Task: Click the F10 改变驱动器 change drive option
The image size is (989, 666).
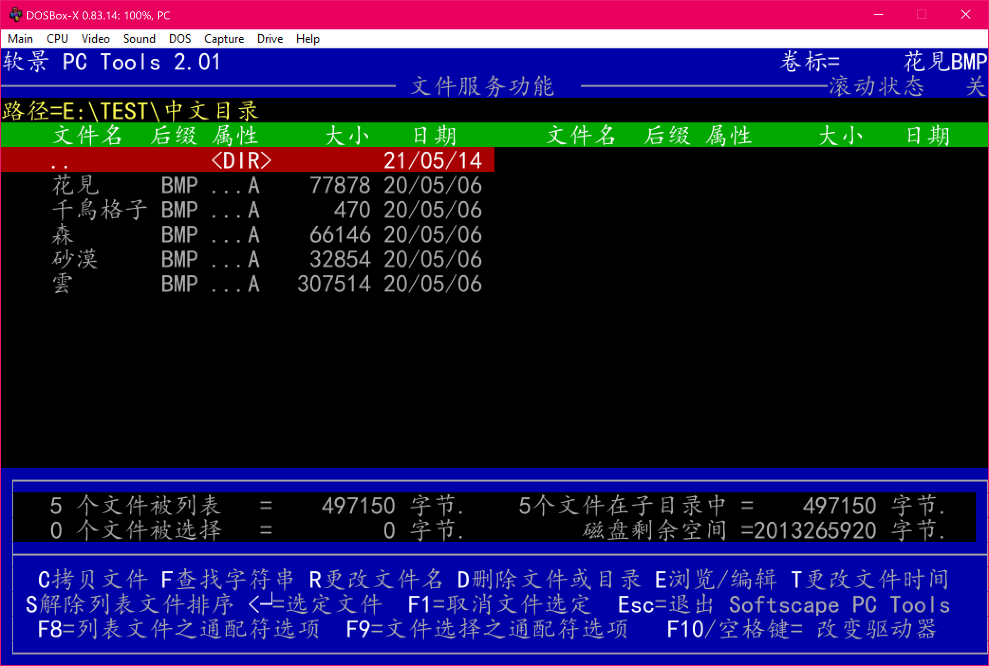Action: 801,629
